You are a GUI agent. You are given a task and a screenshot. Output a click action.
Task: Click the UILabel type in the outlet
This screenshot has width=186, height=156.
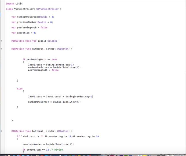pyautogui.click(x=54, y=41)
